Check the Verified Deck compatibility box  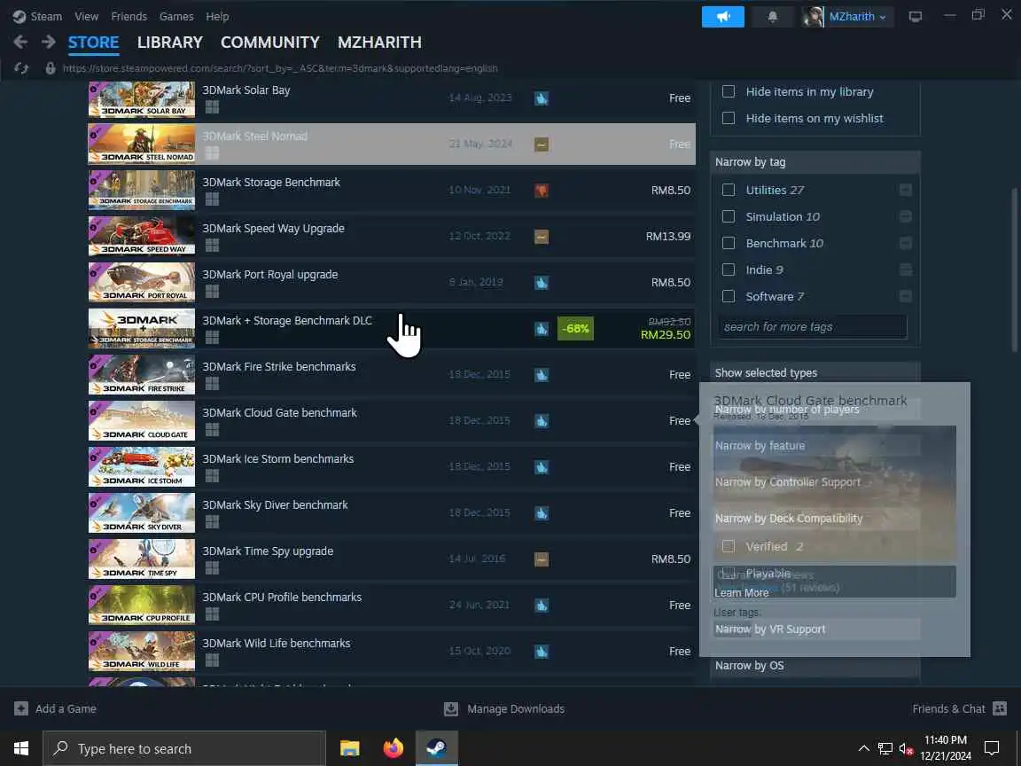click(x=729, y=546)
